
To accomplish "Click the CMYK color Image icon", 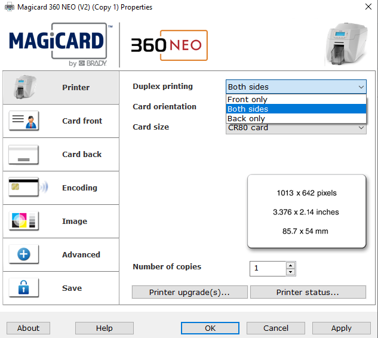I will (x=24, y=220).
